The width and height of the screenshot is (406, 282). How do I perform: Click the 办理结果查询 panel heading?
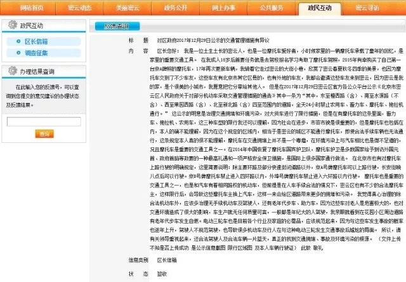coord(37,72)
